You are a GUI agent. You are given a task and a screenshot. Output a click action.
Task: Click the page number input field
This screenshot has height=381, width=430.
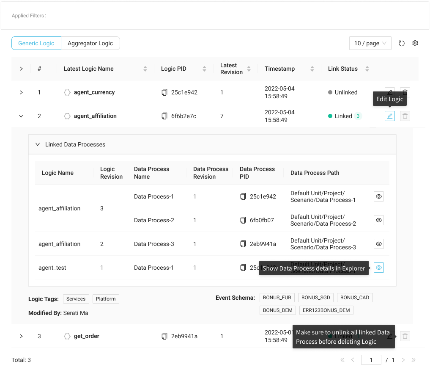pyautogui.click(x=371, y=360)
